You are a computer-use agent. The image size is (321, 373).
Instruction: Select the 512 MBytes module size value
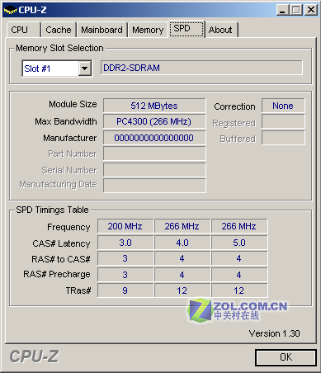(x=154, y=106)
